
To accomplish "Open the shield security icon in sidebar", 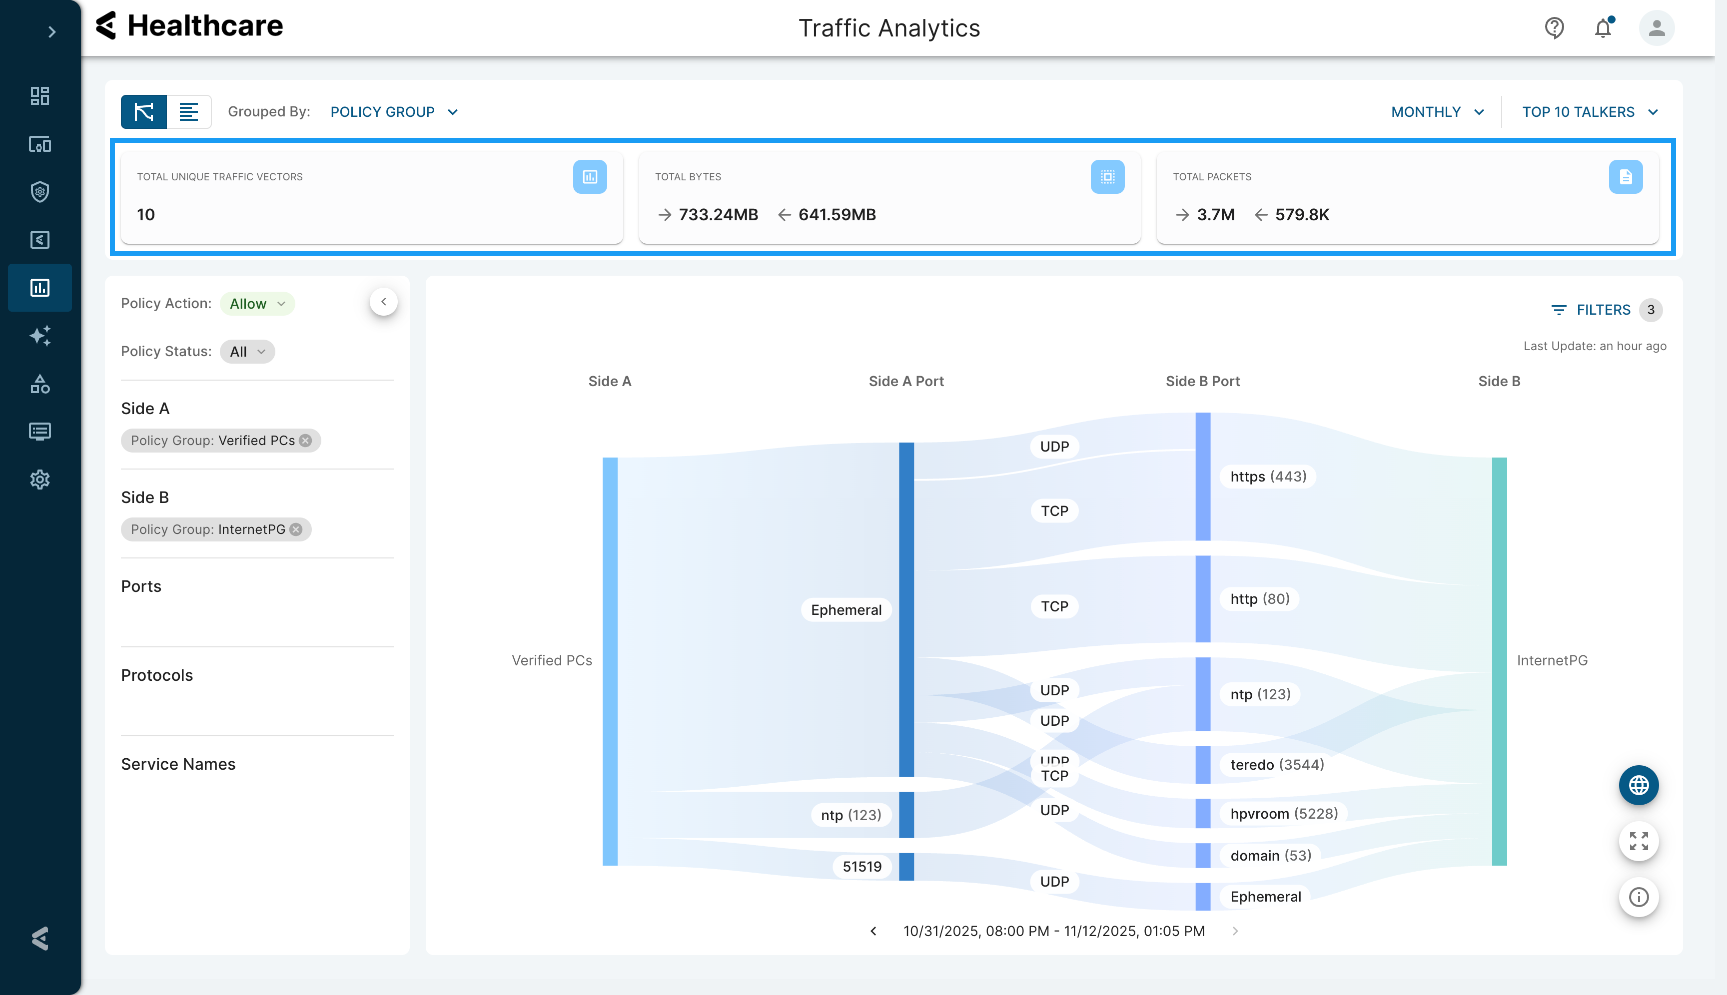I will [x=39, y=192].
